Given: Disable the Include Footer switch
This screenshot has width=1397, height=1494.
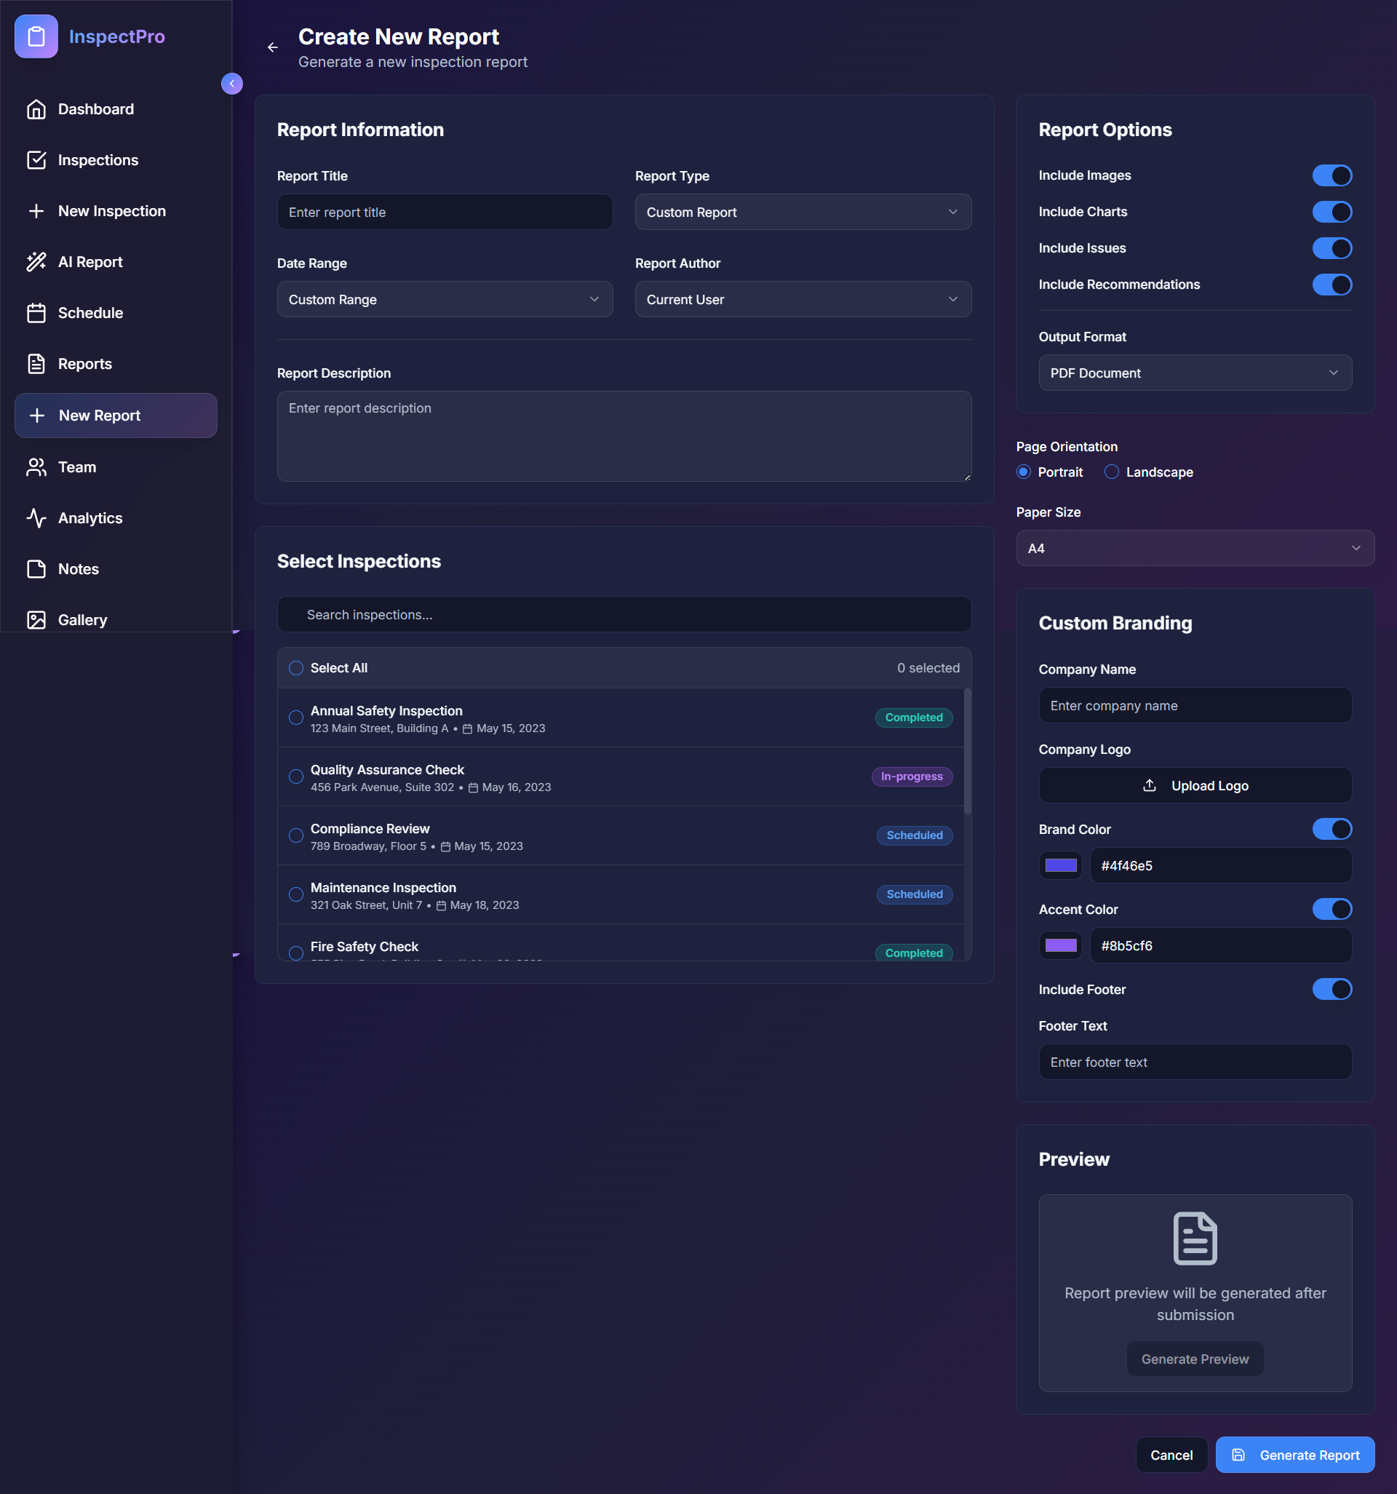Looking at the screenshot, I should (1332, 989).
